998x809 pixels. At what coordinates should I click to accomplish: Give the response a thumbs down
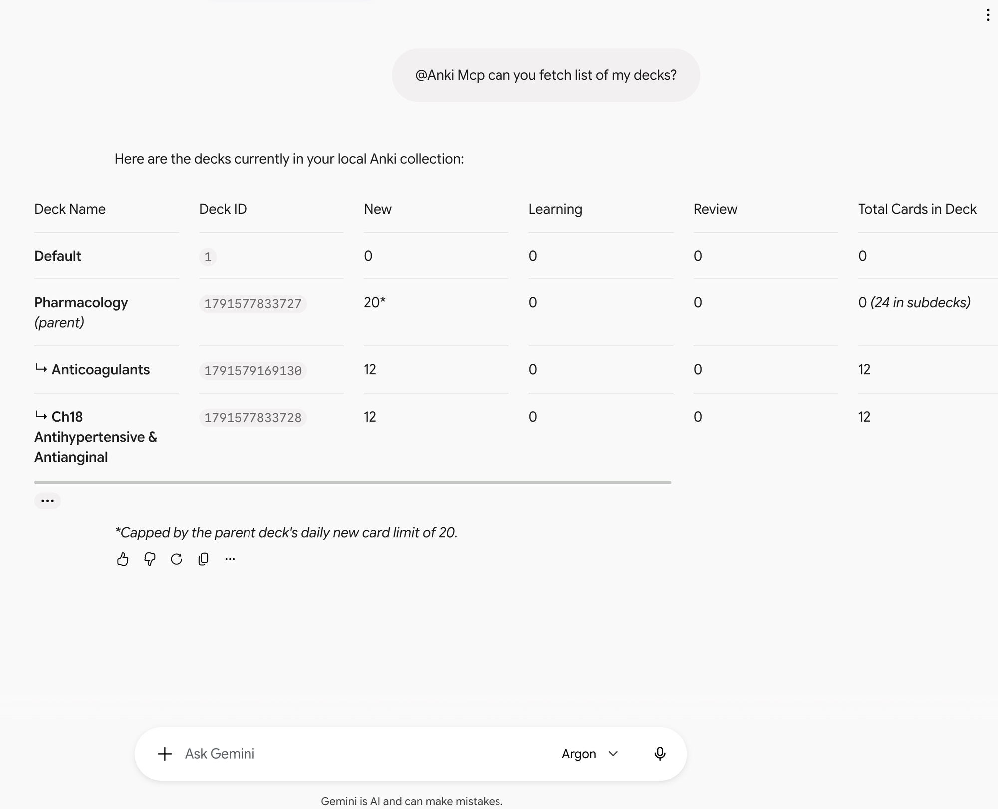pyautogui.click(x=150, y=559)
